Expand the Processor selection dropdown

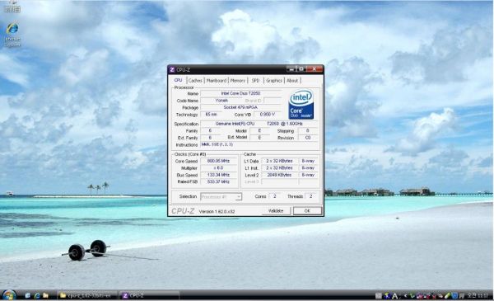tap(239, 197)
